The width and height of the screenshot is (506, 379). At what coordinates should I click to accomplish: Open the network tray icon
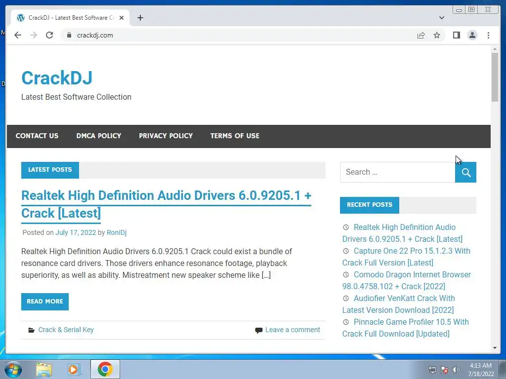(x=432, y=370)
